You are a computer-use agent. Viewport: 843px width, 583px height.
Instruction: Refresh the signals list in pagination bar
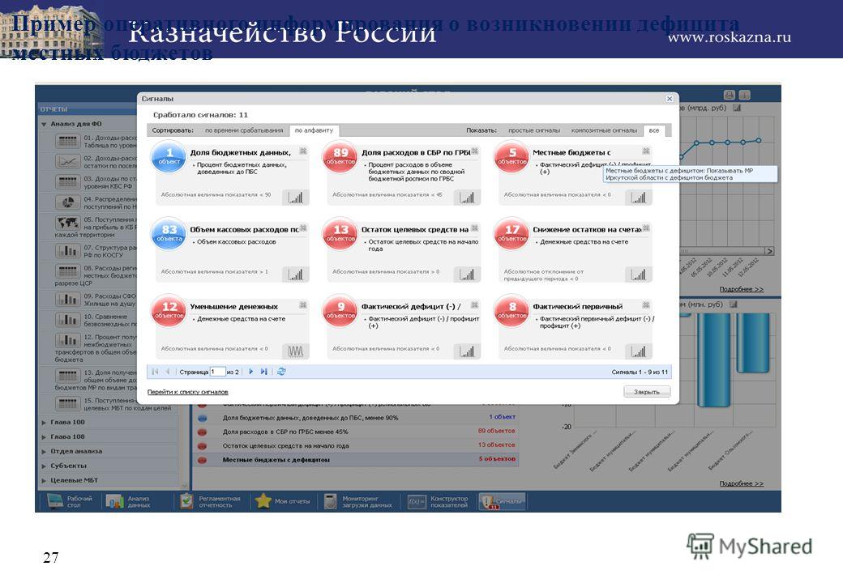[x=281, y=372]
